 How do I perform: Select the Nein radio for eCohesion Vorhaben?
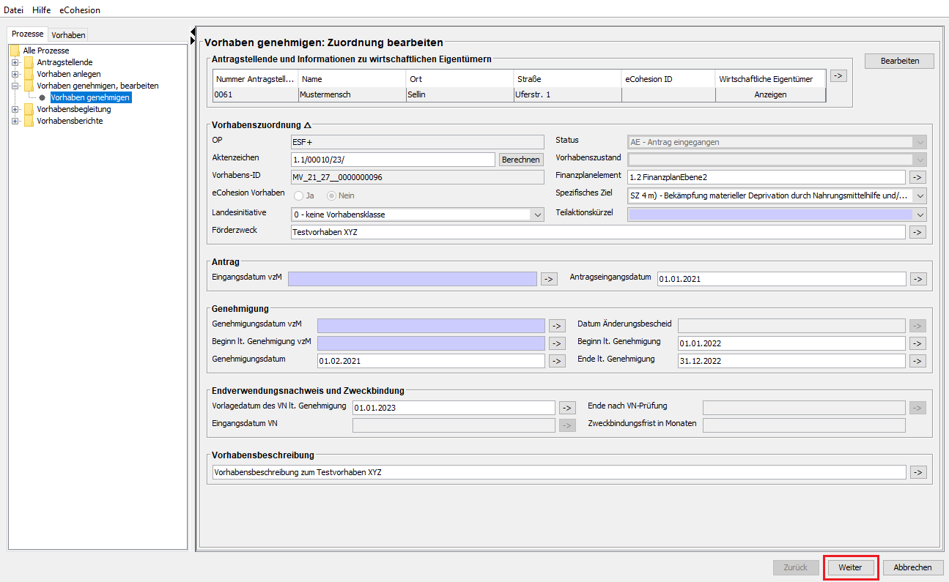pyautogui.click(x=331, y=196)
